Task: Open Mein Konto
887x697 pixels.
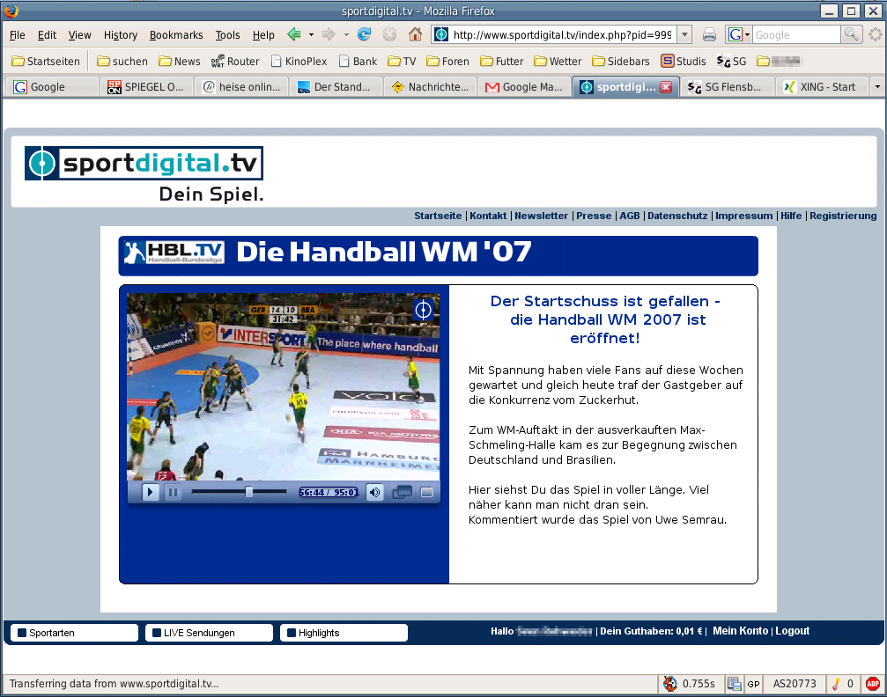Action: click(740, 631)
